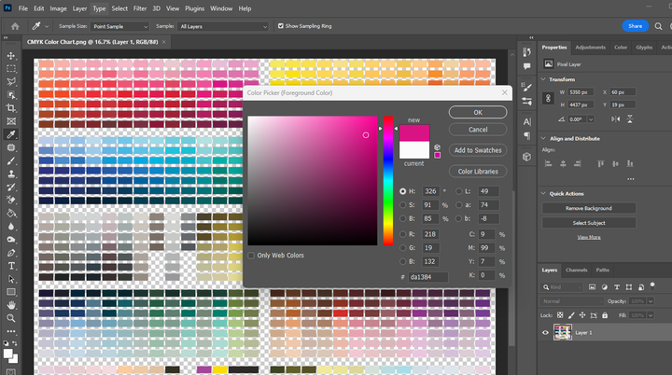Open the All Layers sample dropdown

[x=224, y=27]
